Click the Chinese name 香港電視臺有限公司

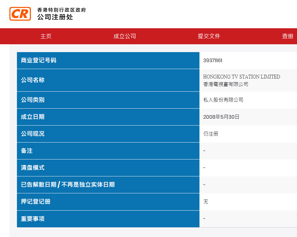point(225,84)
